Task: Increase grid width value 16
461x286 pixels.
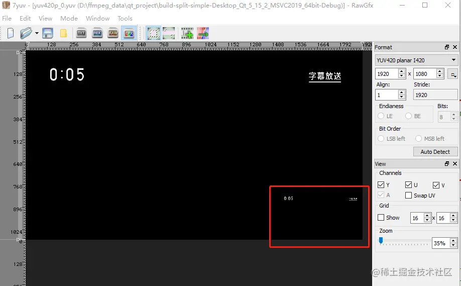Action: pyautogui.click(x=427, y=216)
